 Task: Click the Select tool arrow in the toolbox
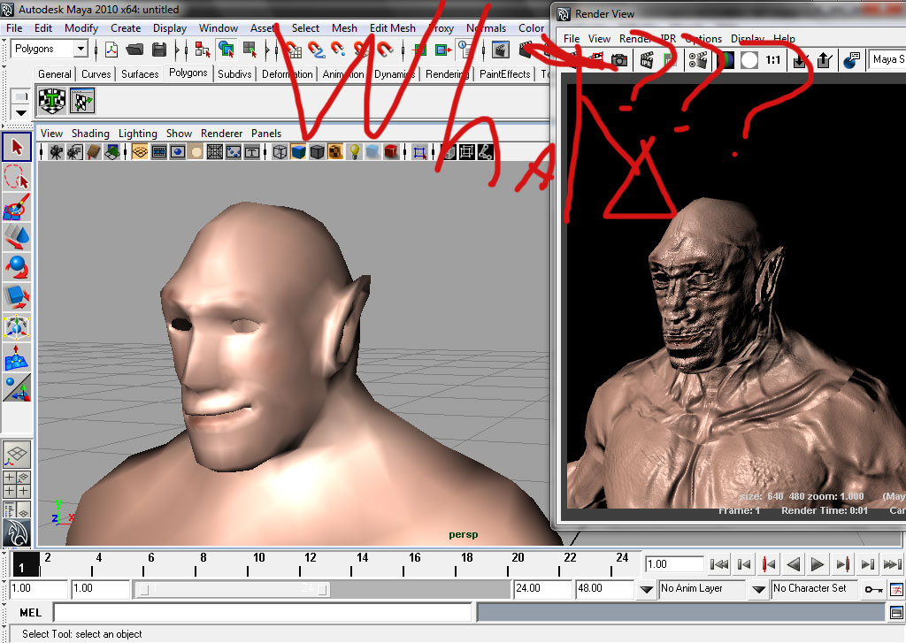click(x=17, y=147)
